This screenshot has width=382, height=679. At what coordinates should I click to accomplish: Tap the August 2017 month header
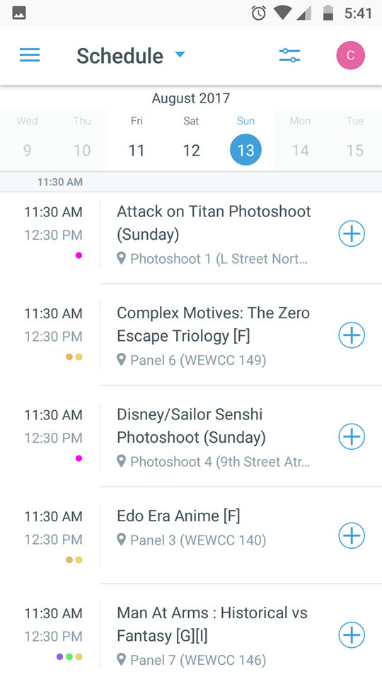(190, 98)
